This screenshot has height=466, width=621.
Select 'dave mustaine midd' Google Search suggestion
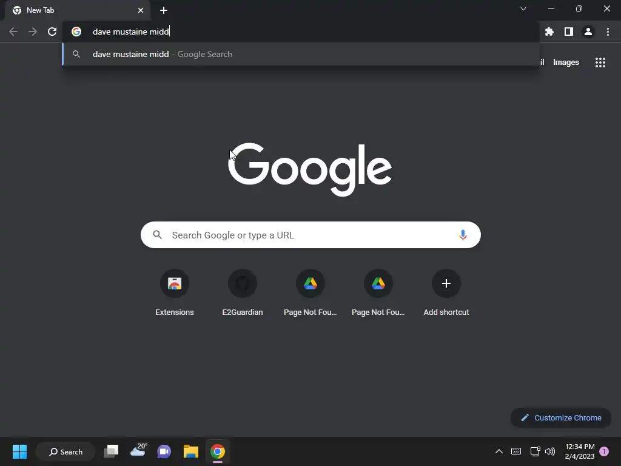point(301,54)
